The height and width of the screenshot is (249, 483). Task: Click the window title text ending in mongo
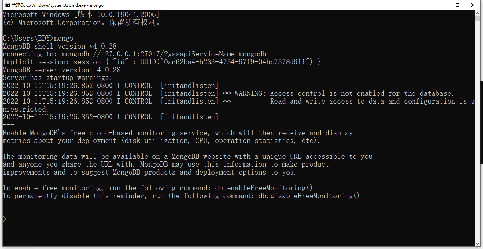click(58, 5)
